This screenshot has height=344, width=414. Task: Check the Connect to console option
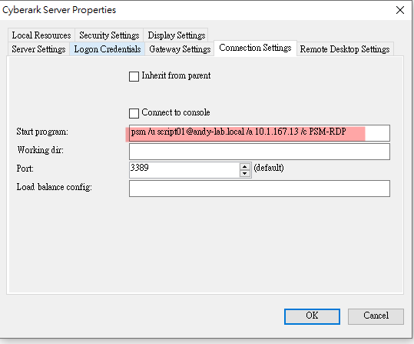click(x=134, y=113)
